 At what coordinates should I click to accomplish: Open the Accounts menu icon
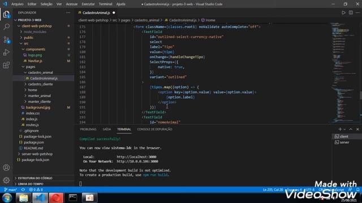(x=6, y=167)
